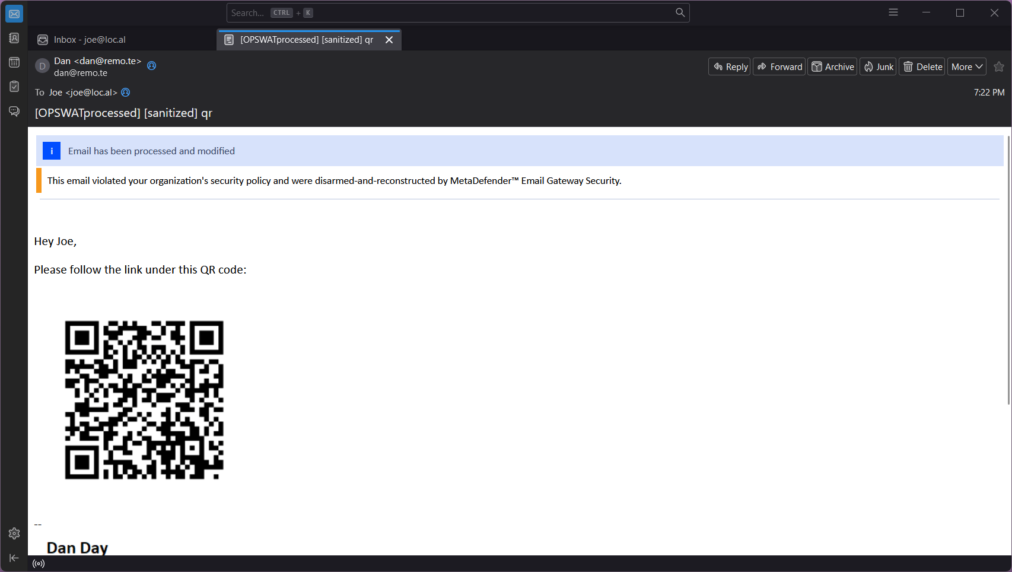
Task: Click 'Email has been processed and modified' text
Action: point(151,151)
